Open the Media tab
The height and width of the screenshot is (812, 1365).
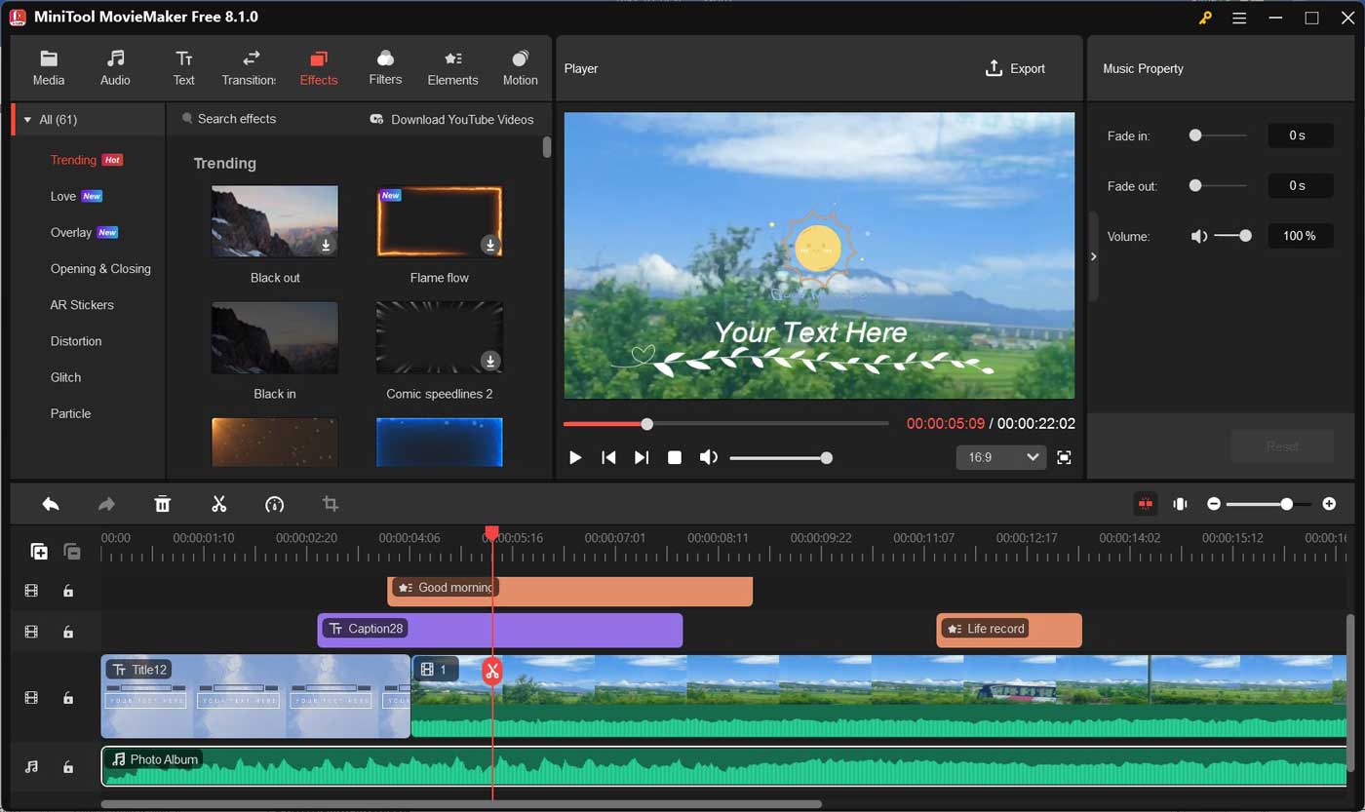(49, 68)
